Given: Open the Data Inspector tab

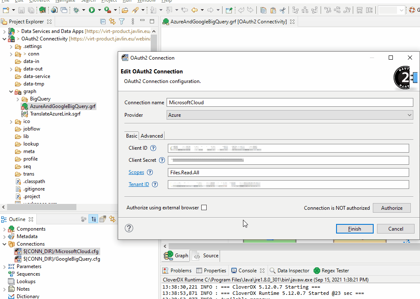Looking at the screenshot, I should click(x=289, y=271).
